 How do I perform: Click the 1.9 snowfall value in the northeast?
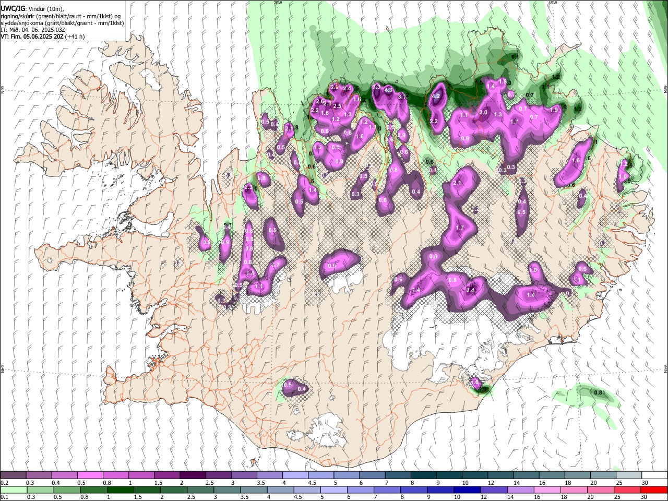(554, 110)
